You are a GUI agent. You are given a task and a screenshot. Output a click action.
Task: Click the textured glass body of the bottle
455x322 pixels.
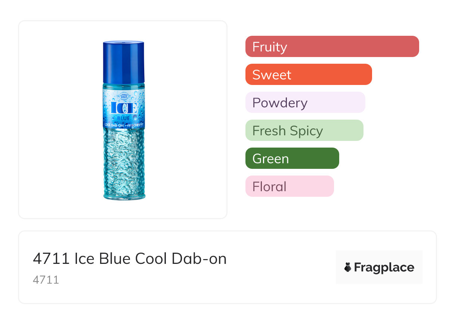(x=124, y=160)
